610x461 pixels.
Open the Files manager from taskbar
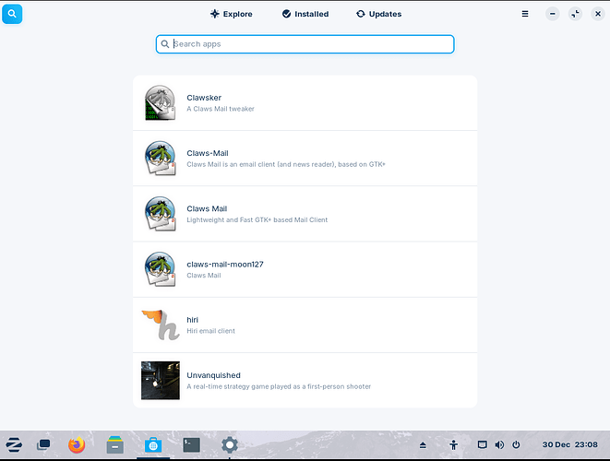coord(114,445)
